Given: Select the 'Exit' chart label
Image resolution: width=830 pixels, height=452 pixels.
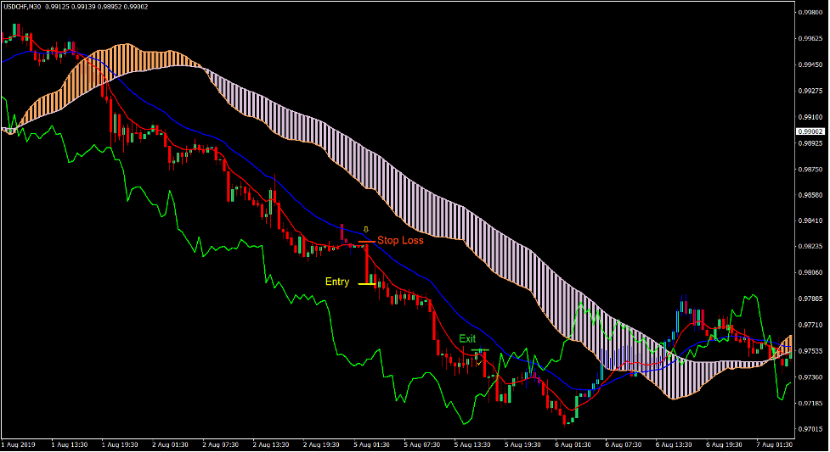Looking at the screenshot, I should (467, 338).
